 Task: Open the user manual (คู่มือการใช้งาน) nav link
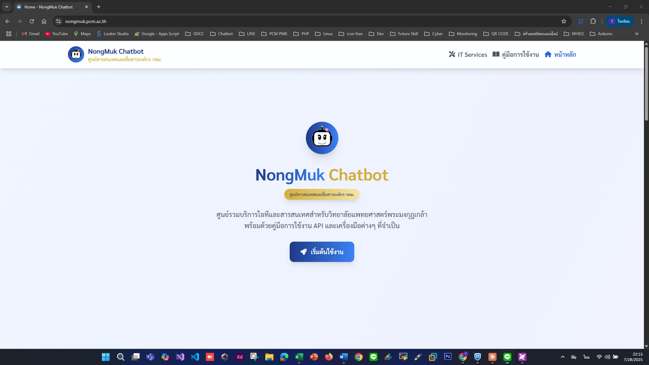pos(516,54)
